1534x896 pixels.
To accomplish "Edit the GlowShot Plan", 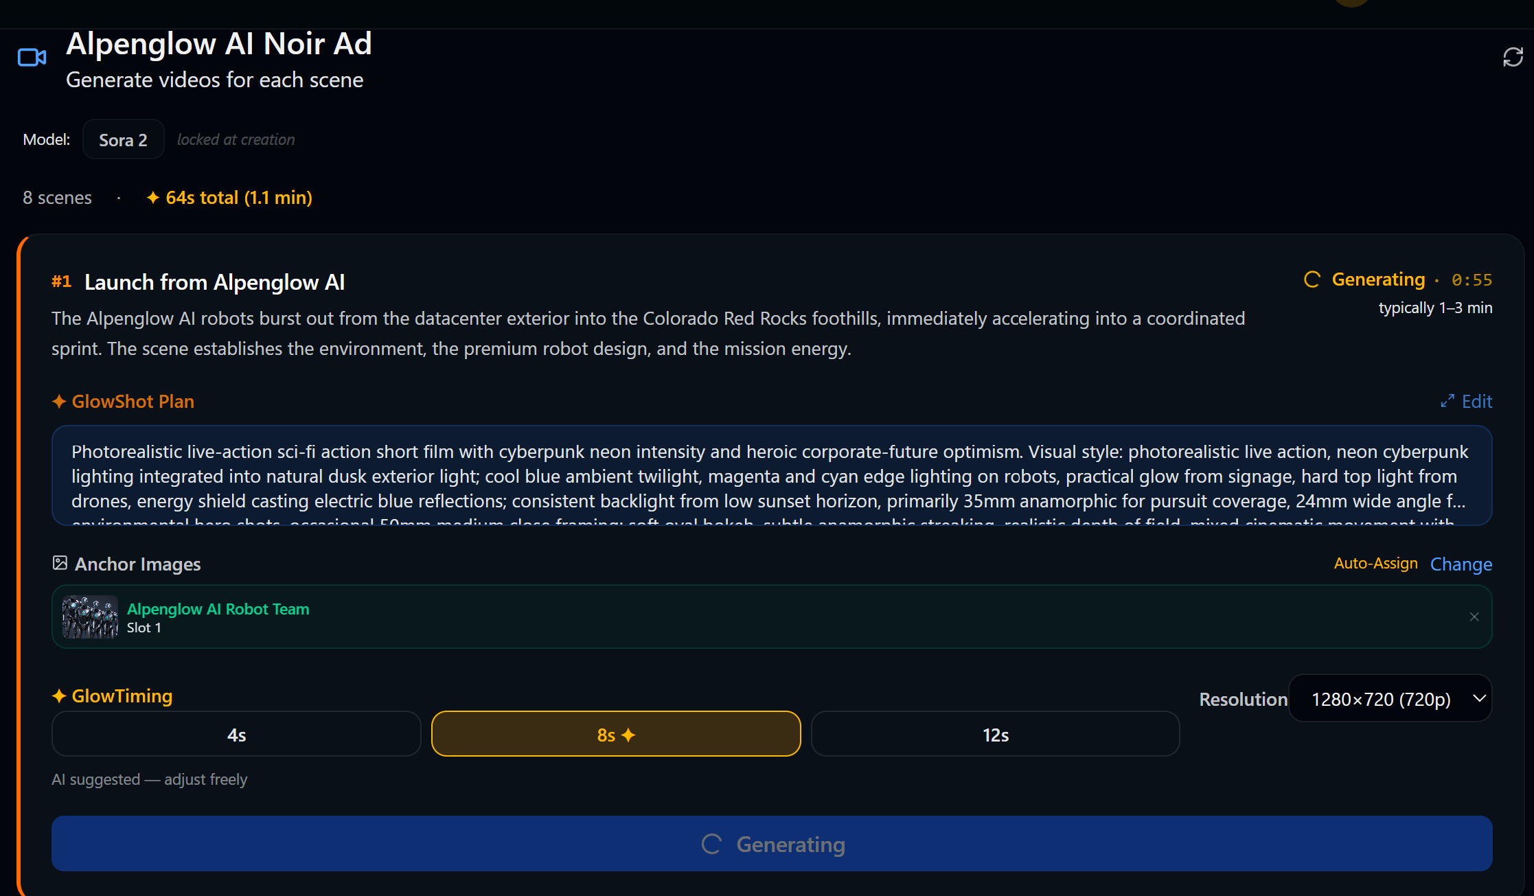I will pos(1467,402).
